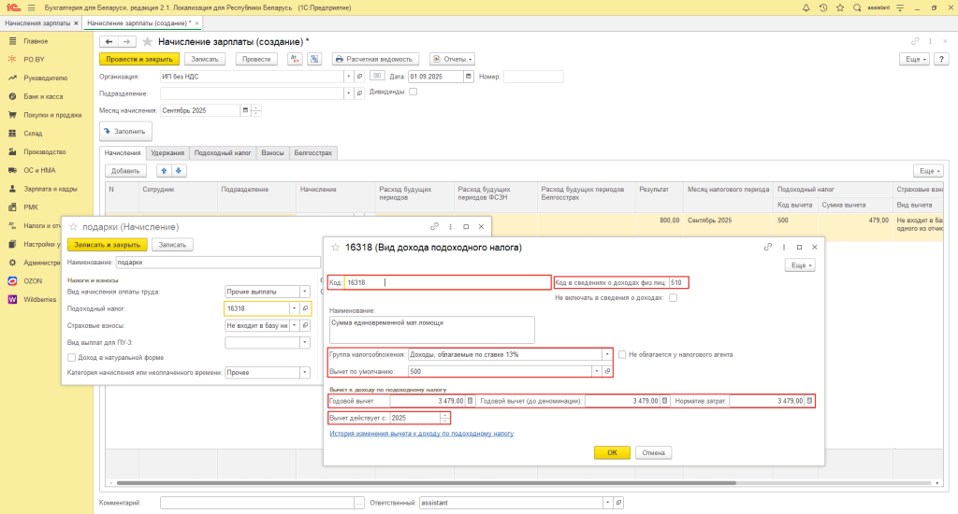958x514 pixels.
Task: Open Главное section in sidebar
Action: tap(36, 41)
